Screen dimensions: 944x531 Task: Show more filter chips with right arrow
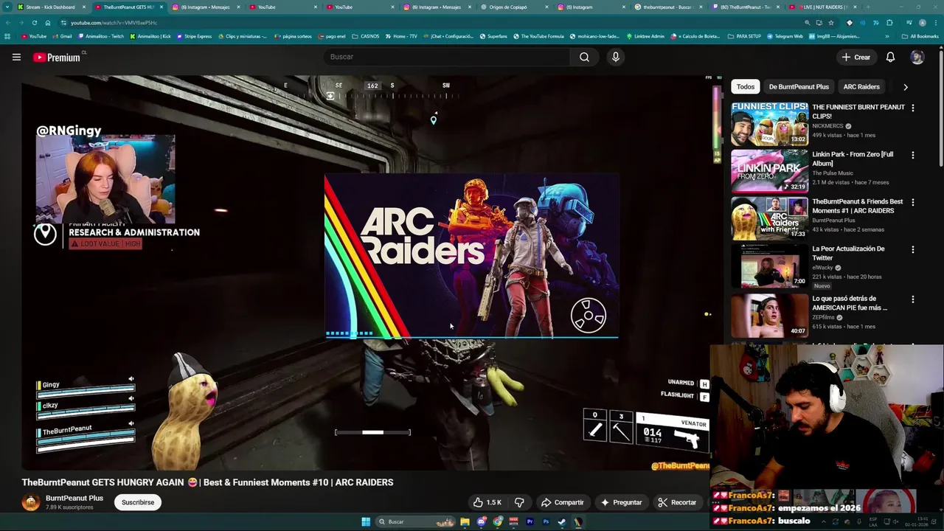(906, 87)
